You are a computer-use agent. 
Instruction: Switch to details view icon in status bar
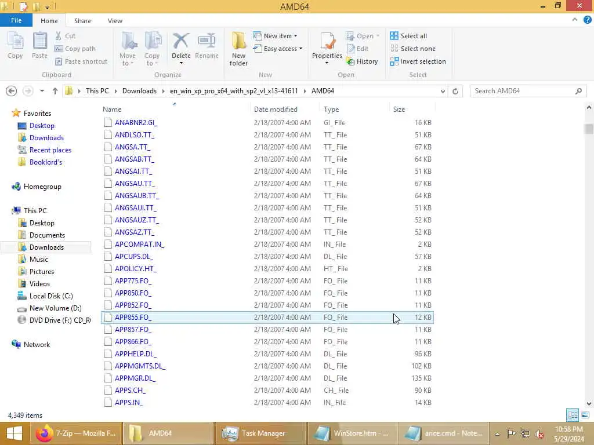click(x=573, y=415)
